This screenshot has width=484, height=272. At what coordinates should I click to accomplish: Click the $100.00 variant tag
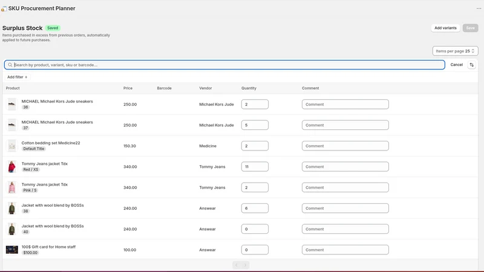pos(30,253)
